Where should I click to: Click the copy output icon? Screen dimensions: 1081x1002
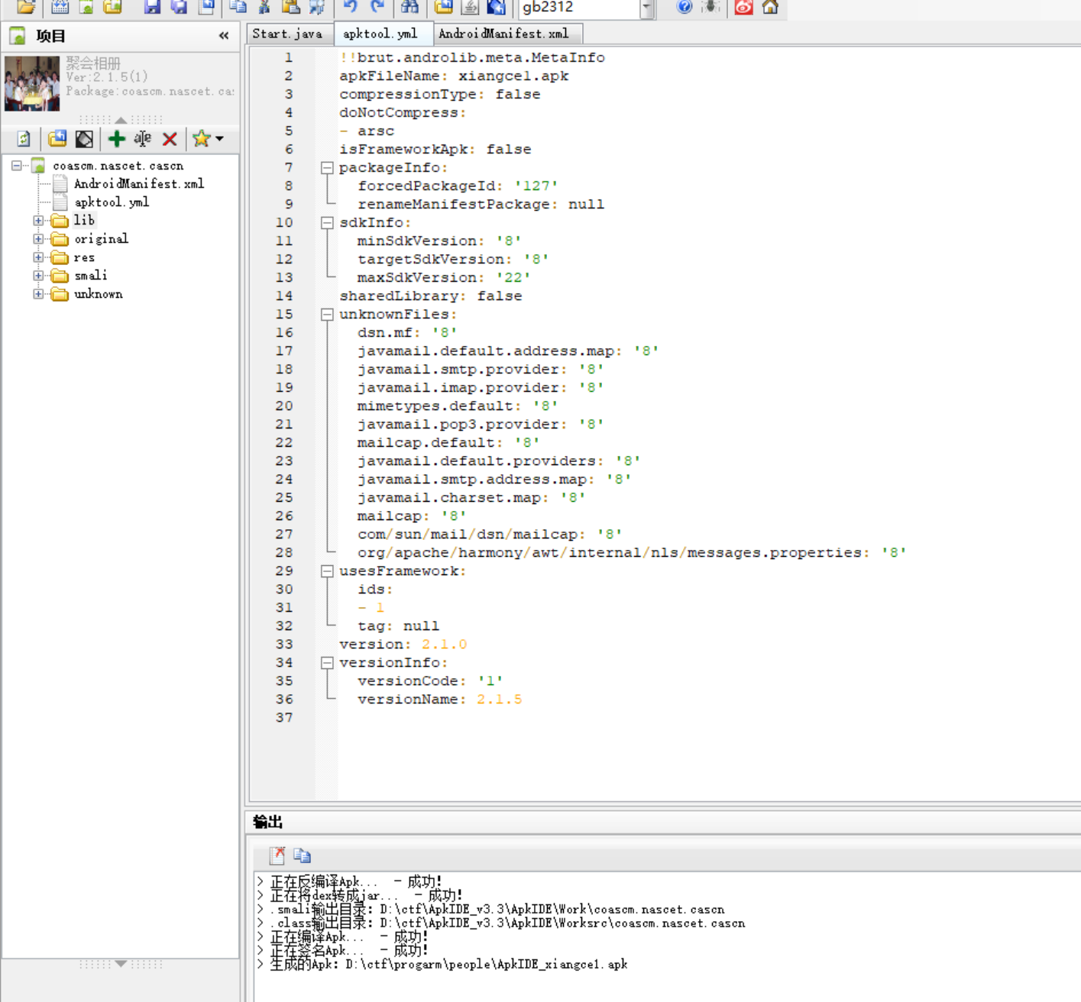pos(303,855)
